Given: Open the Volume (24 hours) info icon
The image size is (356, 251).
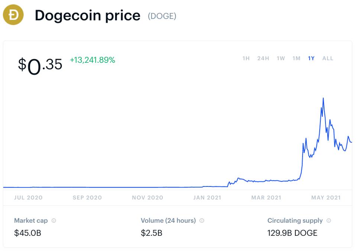Looking at the screenshot, I should coord(202,221).
